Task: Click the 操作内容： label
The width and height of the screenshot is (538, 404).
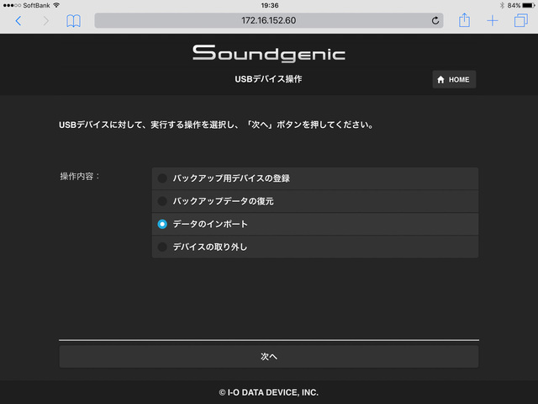Action: (80, 176)
